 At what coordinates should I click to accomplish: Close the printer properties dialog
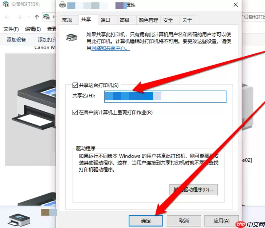point(235,5)
